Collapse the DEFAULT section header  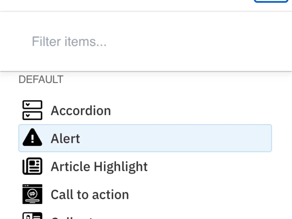point(41,79)
